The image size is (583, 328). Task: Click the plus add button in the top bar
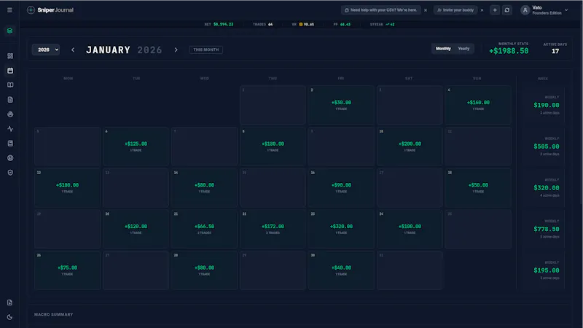tap(495, 10)
